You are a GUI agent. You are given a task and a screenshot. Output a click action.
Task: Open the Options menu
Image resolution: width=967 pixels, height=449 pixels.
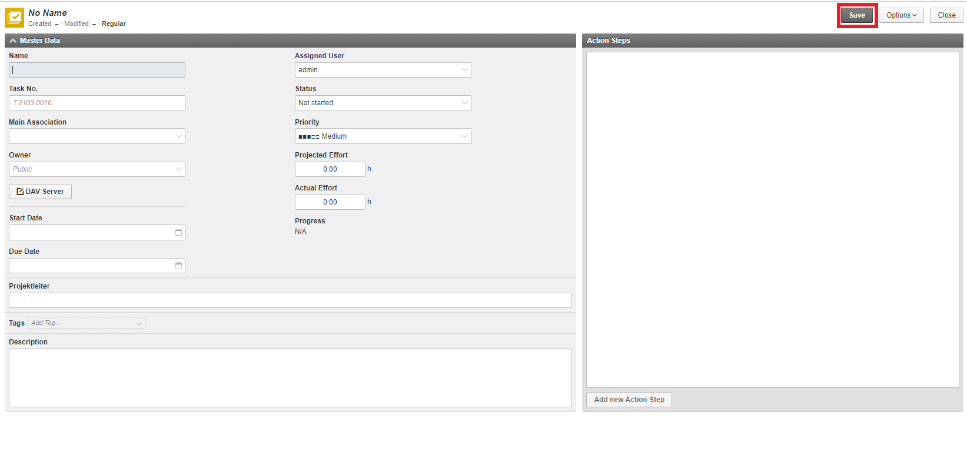tap(900, 15)
